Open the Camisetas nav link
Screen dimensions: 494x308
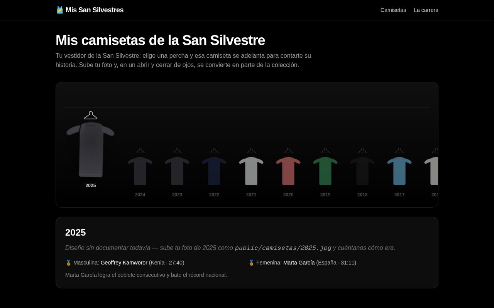pos(393,10)
